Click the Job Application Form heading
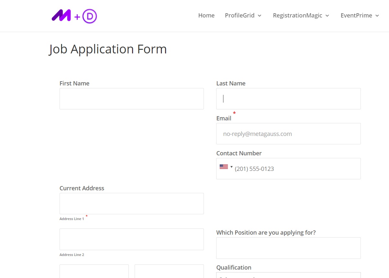Image resolution: width=389 pixels, height=278 pixels. pos(108,49)
